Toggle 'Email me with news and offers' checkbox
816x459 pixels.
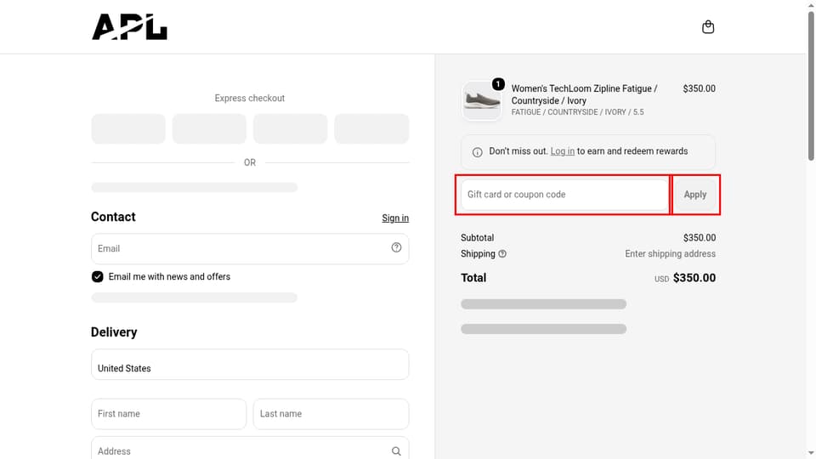point(97,276)
